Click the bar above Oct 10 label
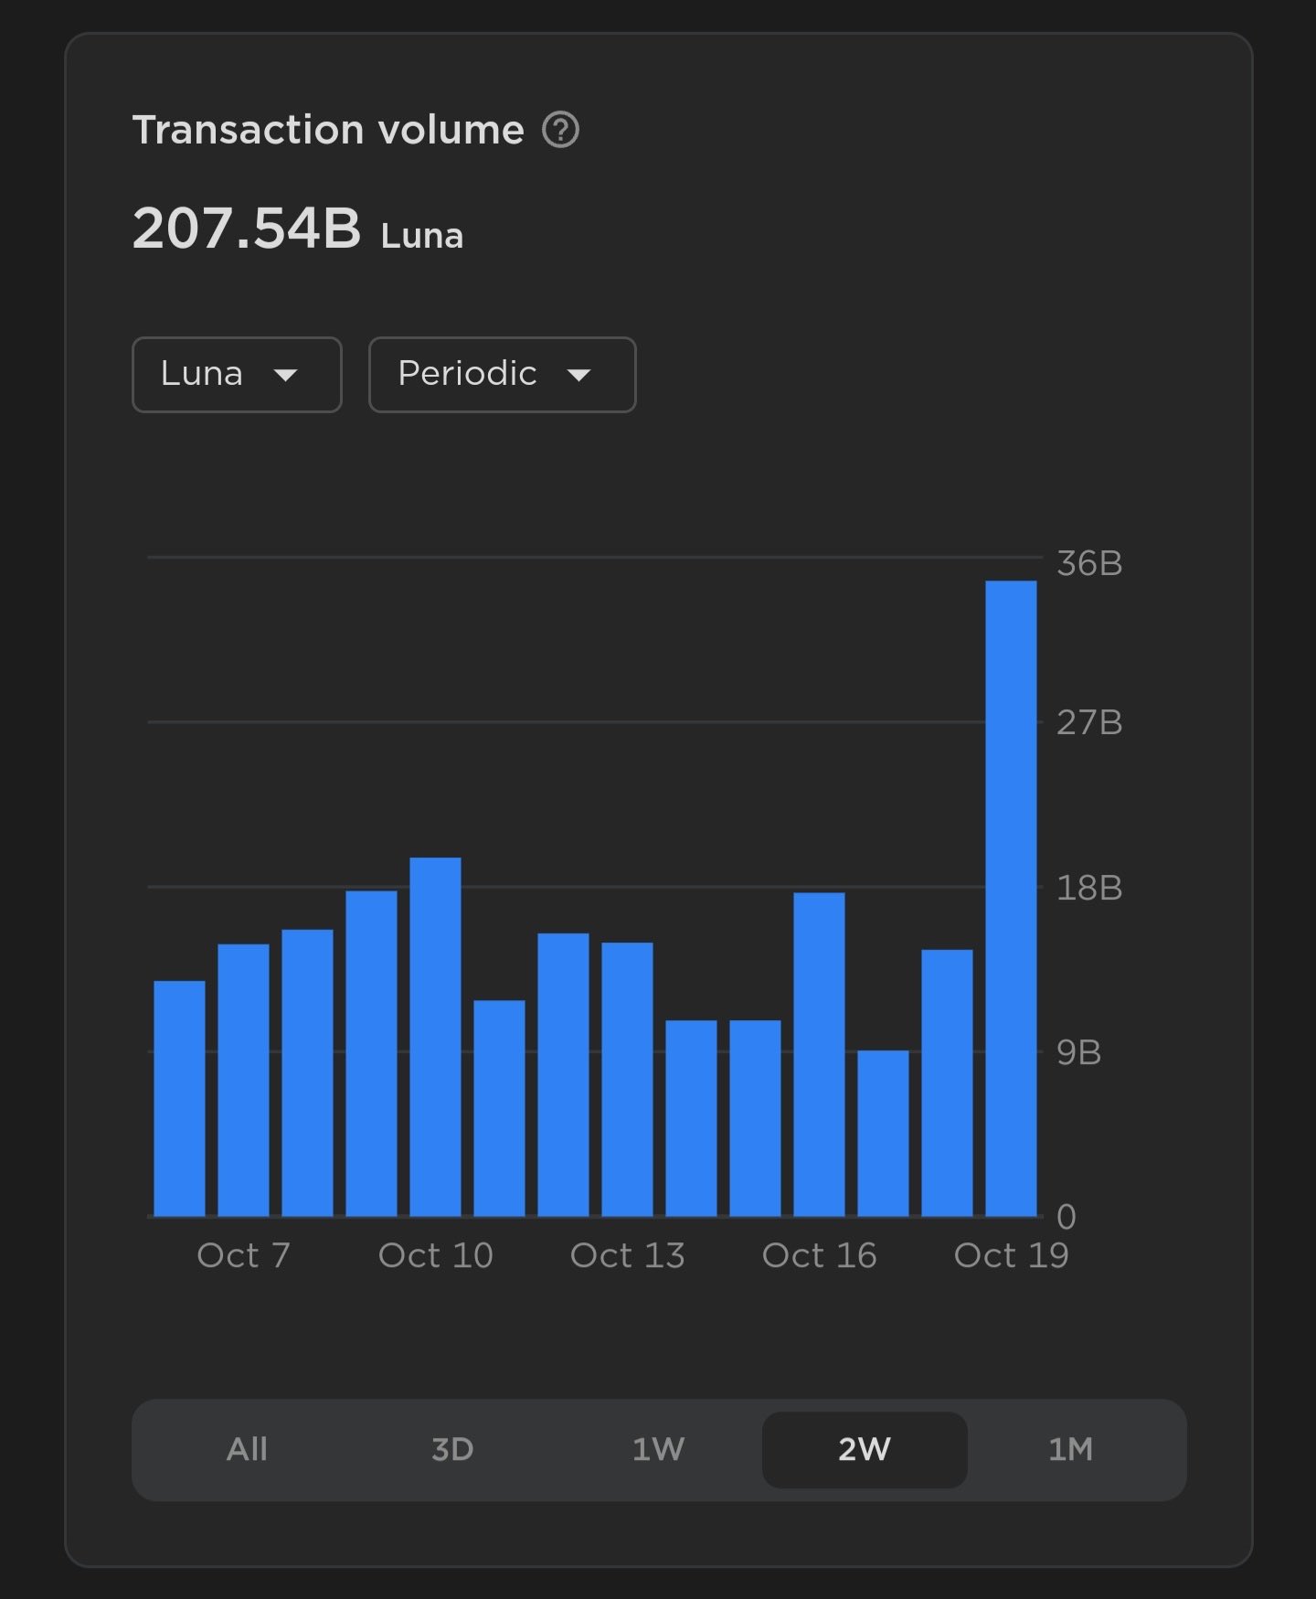 [x=435, y=1037]
